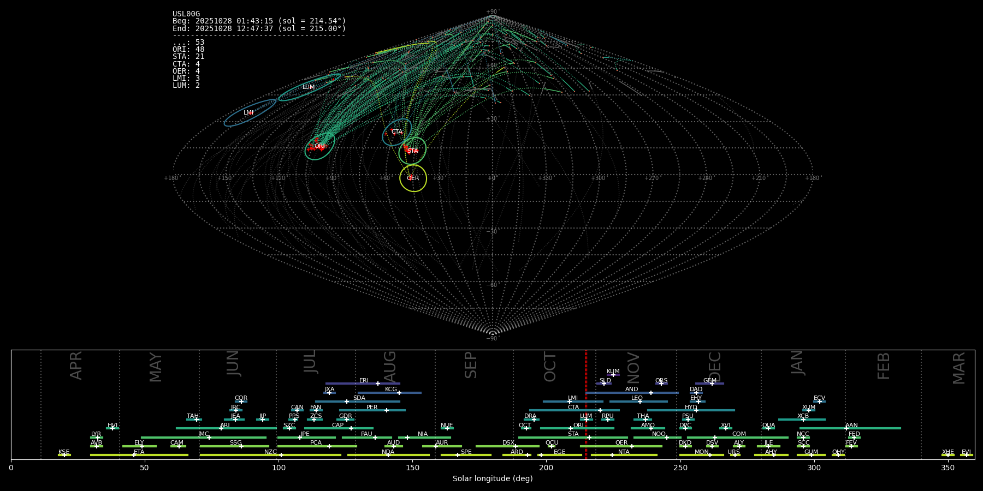Screen dimensions: 983x491
Task: Select the CTA radiant ellipse
Action: click(x=397, y=132)
